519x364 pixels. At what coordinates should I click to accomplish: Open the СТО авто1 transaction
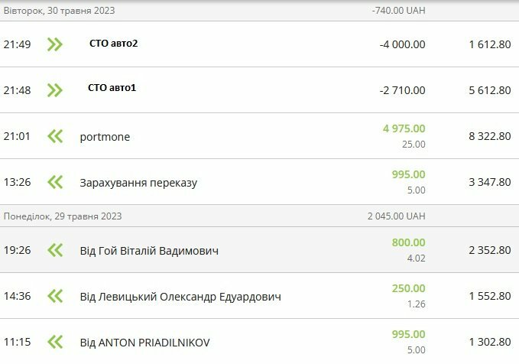(112, 88)
